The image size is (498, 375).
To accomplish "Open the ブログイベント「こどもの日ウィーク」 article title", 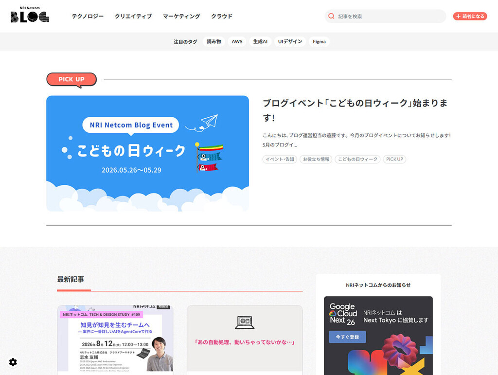I will pyautogui.click(x=355, y=110).
